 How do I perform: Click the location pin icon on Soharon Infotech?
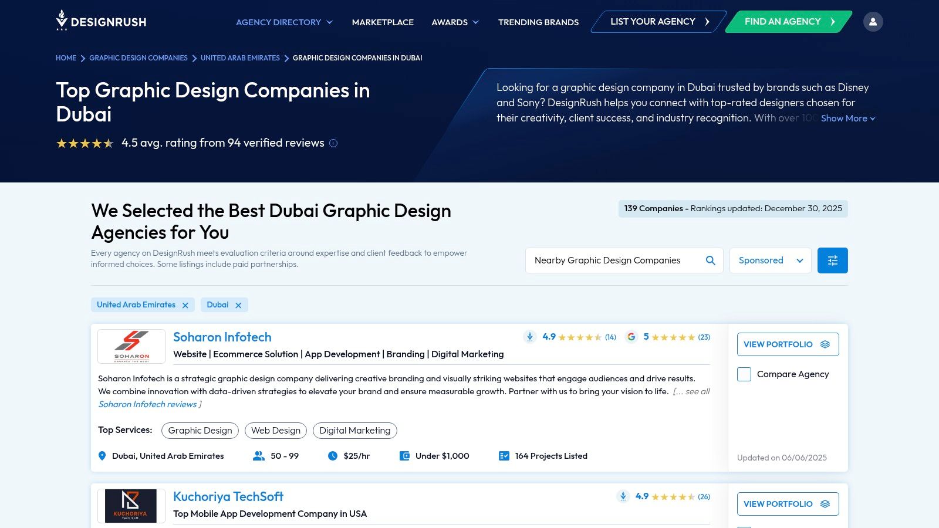(x=102, y=455)
